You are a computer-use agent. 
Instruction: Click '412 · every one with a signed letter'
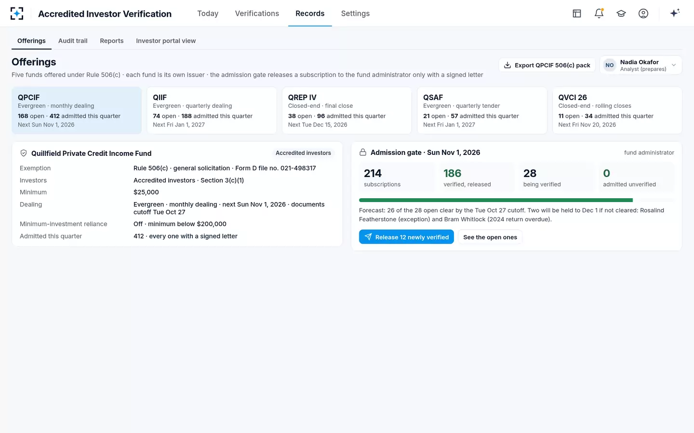pos(186,236)
